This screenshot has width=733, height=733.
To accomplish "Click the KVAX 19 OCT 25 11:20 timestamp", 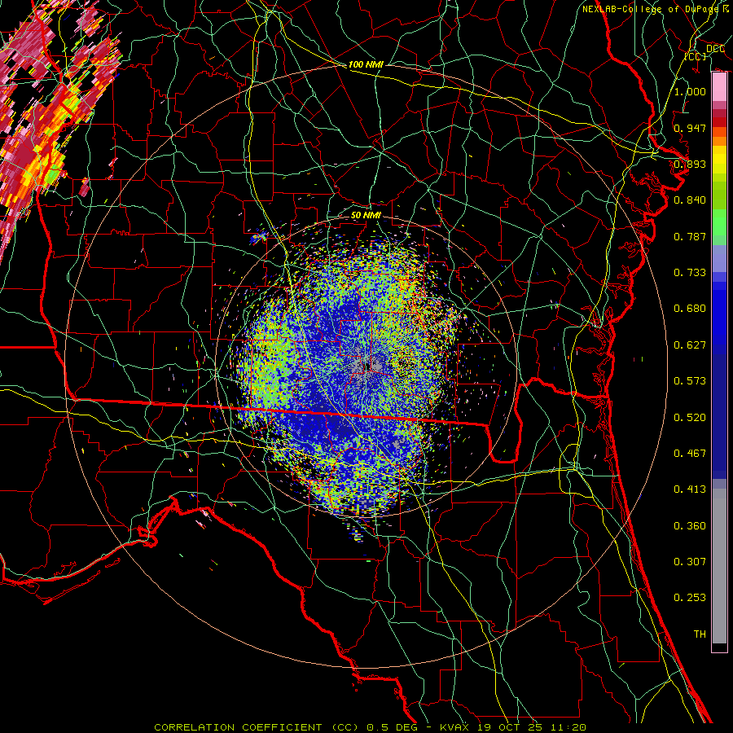I will click(513, 727).
